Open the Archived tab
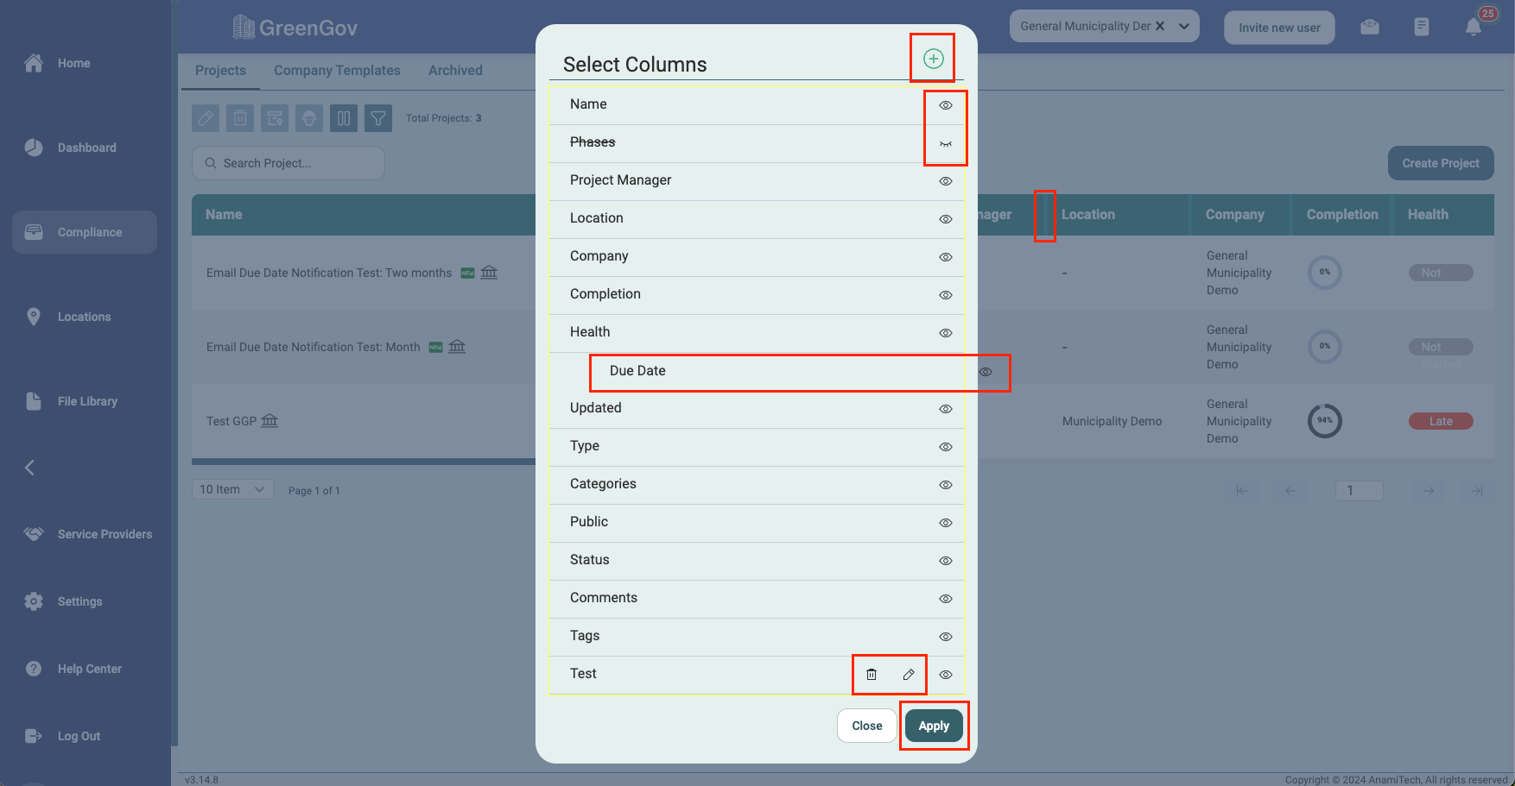This screenshot has height=786, width=1515. point(455,71)
